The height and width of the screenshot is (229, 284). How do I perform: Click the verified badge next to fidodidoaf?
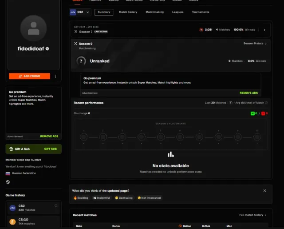pos(47,48)
